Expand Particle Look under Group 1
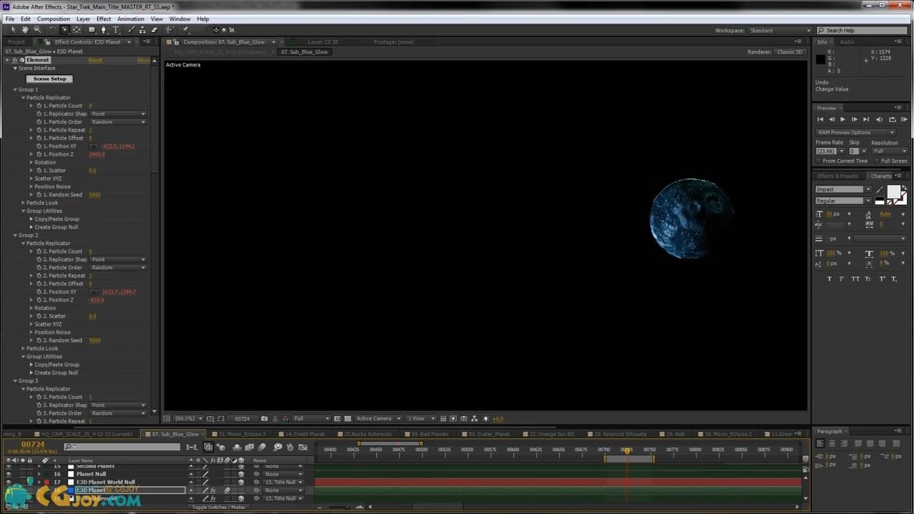Image resolution: width=914 pixels, height=514 pixels. (23, 203)
